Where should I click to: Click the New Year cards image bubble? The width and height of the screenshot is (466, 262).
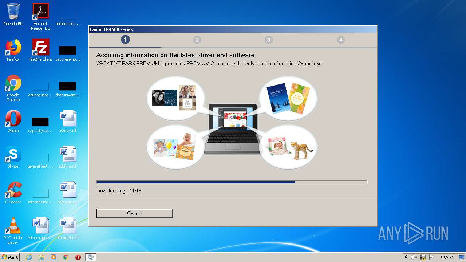[288, 98]
